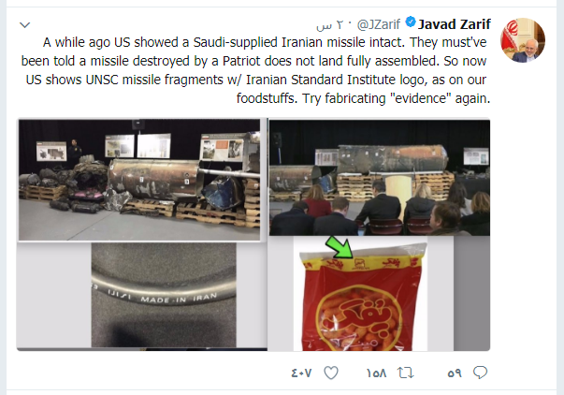564x395 pixels.
Task: Open the MADE IN IRAN cable photo
Action: tap(164, 295)
